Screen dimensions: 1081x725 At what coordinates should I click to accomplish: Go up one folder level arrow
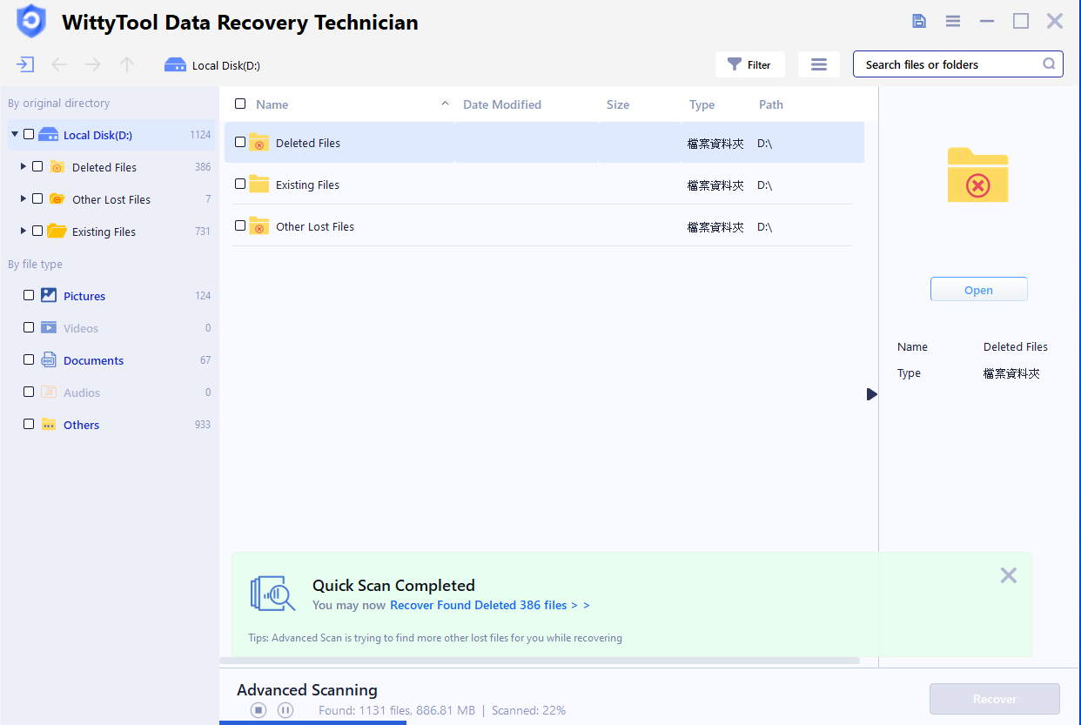[127, 64]
